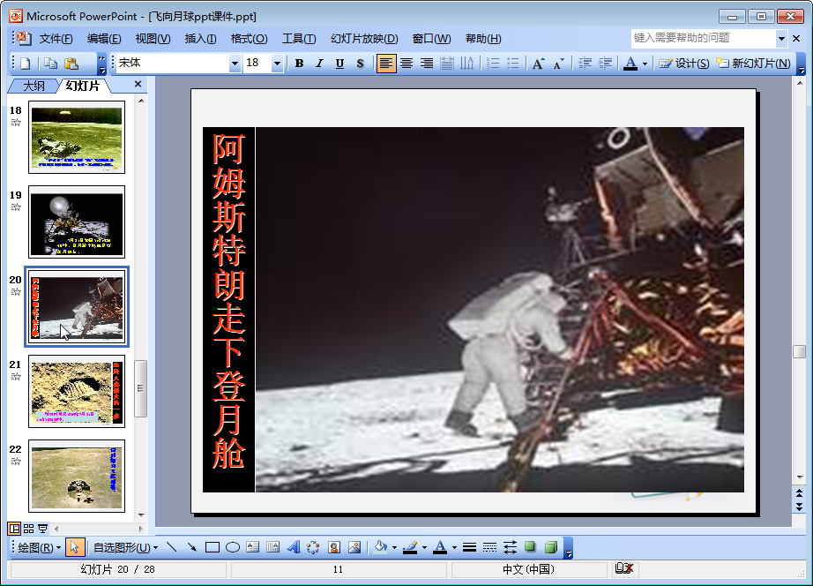The width and height of the screenshot is (813, 586).
Task: Select slide 22 thumbnail
Action: (77, 476)
